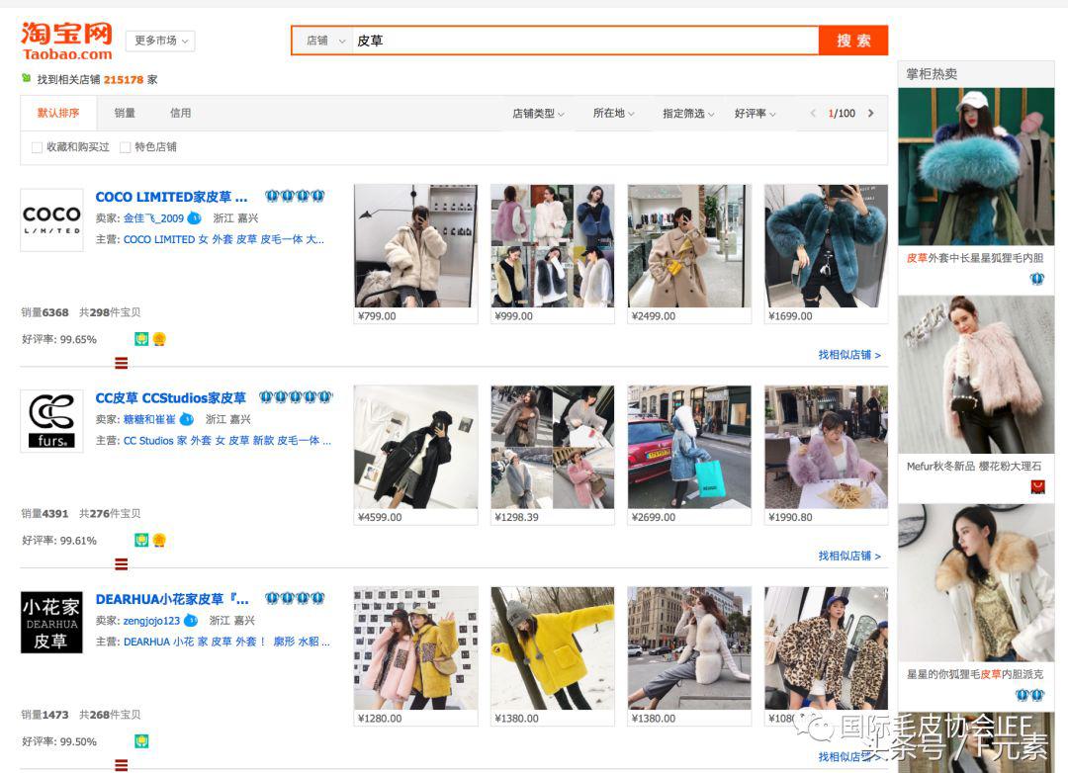Go to next results page arrow

pyautogui.click(x=870, y=113)
